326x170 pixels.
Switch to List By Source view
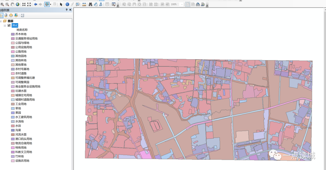(6, 15)
